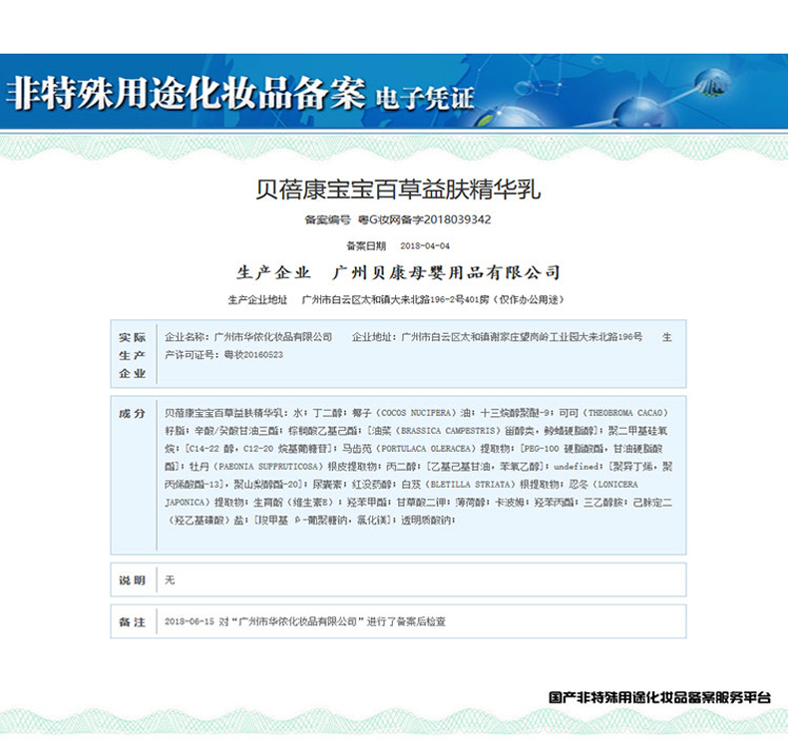Click the 成分 section label
Viewport: 788px width, 748px height.
[x=132, y=414]
